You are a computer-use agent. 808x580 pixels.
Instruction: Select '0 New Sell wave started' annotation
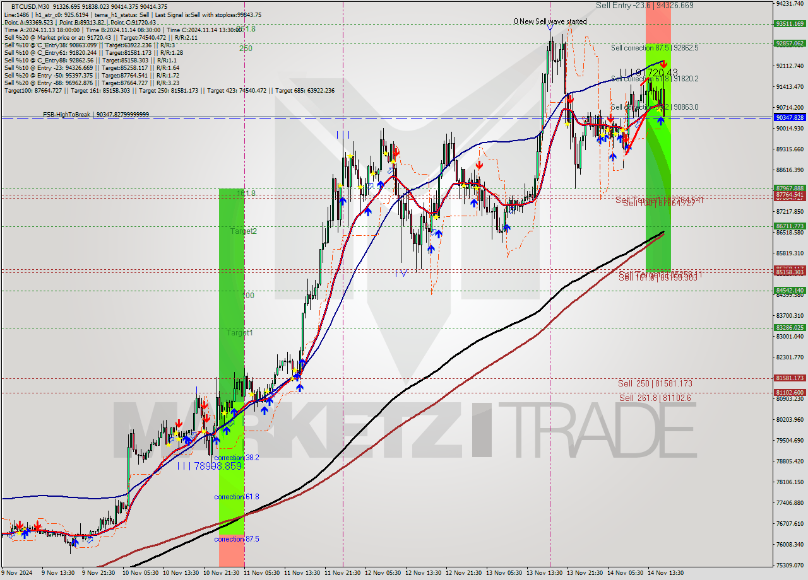550,21
